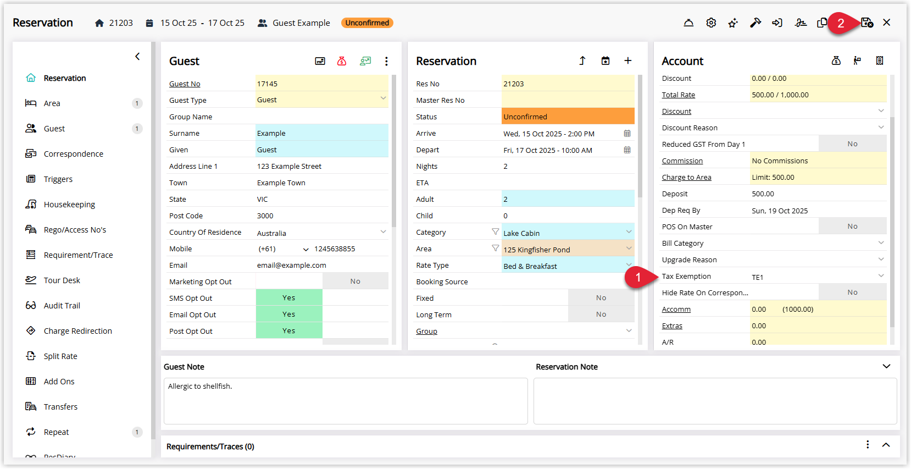Image resolution: width=911 pixels, height=469 pixels.
Task: Collapse the notes section chevron
Action: point(886,366)
